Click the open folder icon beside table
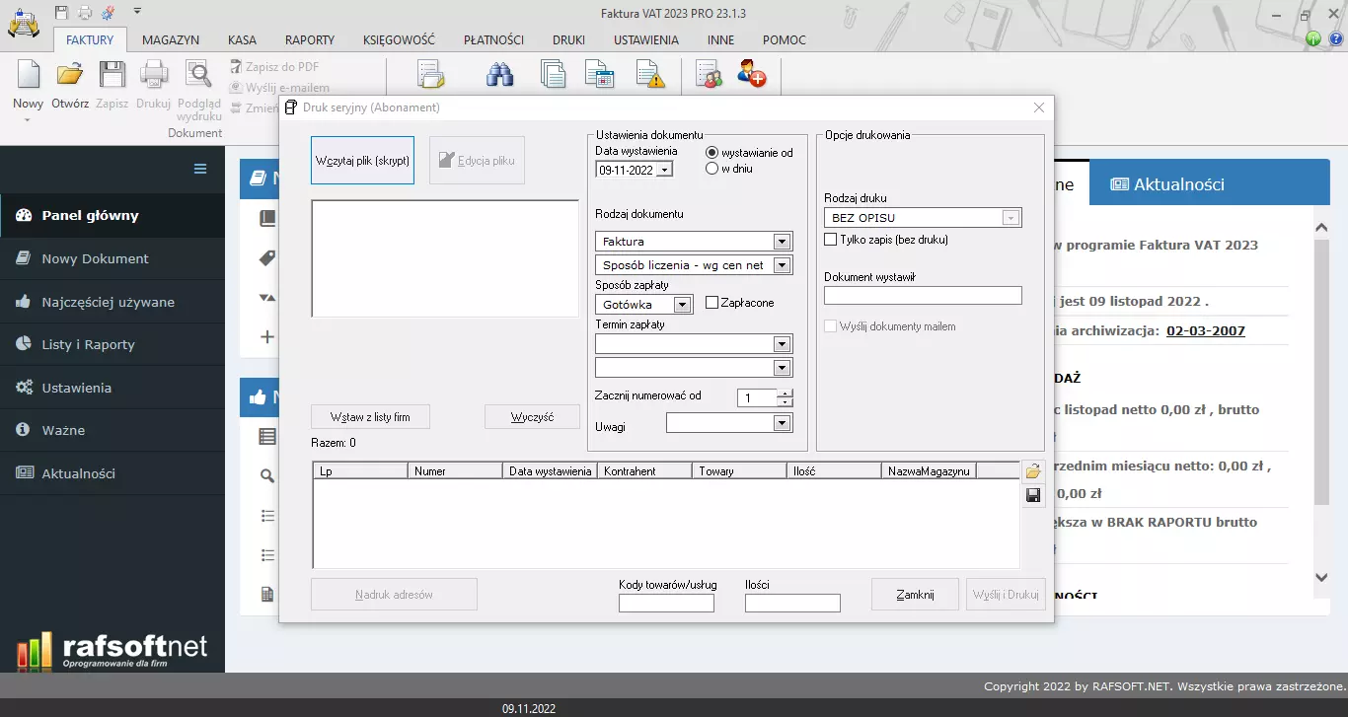Screen dimensions: 1348x717 (x=1033, y=471)
